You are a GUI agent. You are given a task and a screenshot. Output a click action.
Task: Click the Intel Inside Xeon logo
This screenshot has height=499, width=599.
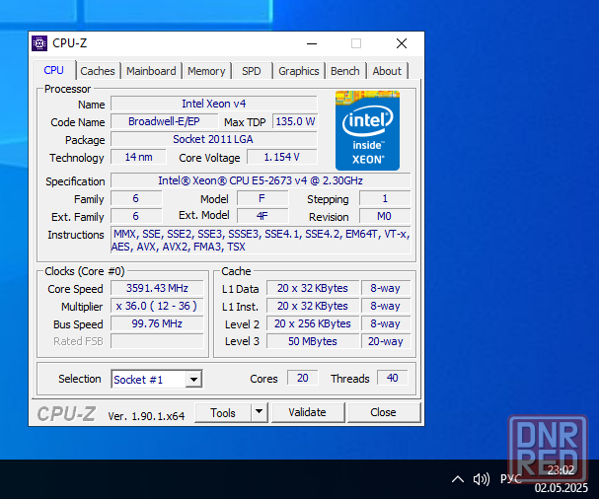click(x=367, y=130)
